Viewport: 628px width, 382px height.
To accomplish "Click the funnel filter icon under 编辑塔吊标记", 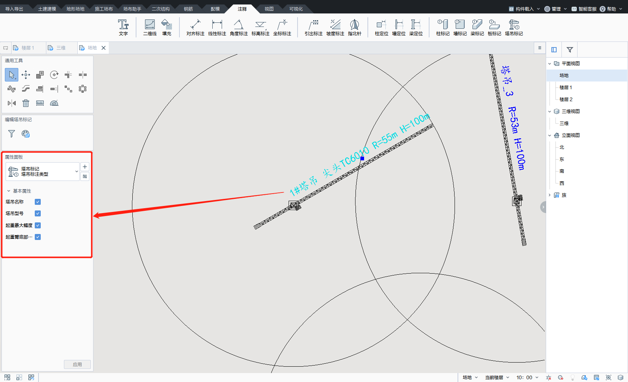I will [12, 134].
